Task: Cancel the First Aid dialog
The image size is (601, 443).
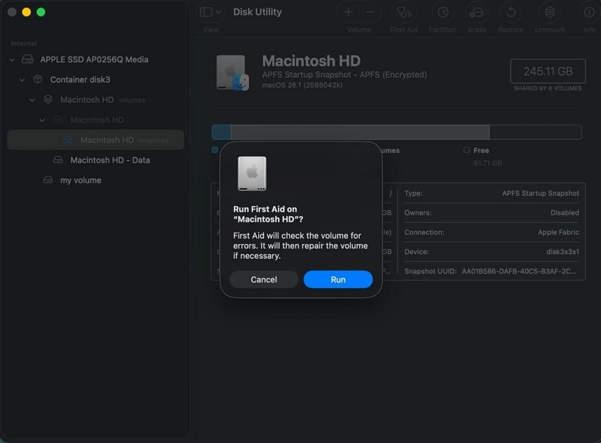Action: (264, 280)
